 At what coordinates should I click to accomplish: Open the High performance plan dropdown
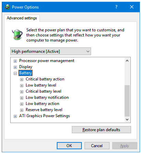(x=51, y=51)
